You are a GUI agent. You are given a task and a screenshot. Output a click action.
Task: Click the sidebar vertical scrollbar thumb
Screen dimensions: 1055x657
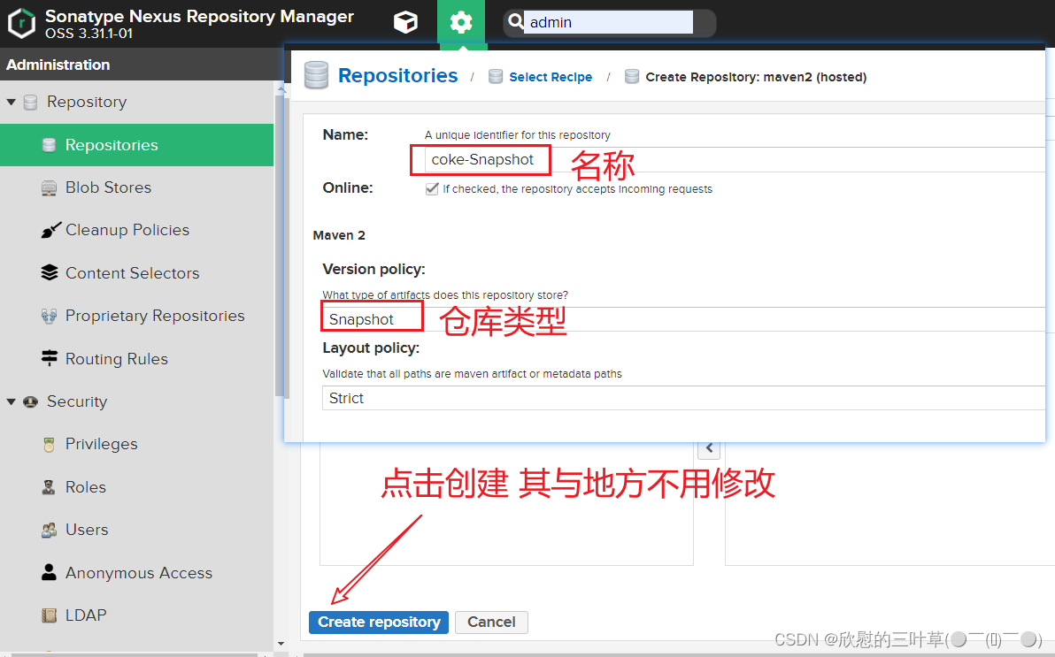point(281,246)
